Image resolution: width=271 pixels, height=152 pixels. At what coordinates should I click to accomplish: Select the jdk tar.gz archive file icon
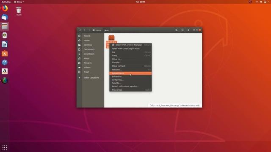click(x=111, y=38)
